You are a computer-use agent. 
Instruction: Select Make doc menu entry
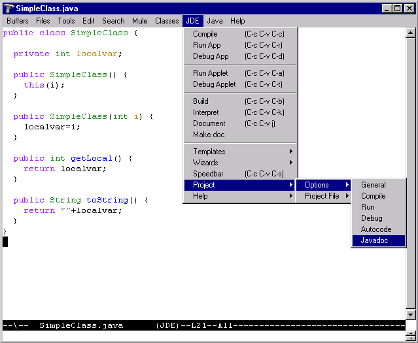pos(240,135)
